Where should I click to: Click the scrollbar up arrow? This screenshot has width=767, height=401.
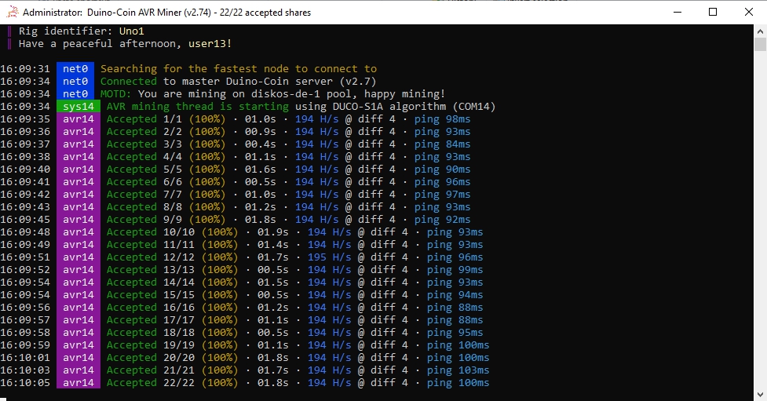760,31
